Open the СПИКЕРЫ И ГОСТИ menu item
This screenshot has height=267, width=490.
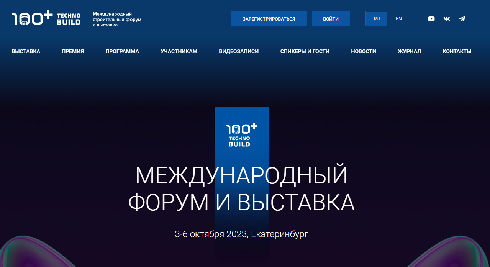(305, 51)
